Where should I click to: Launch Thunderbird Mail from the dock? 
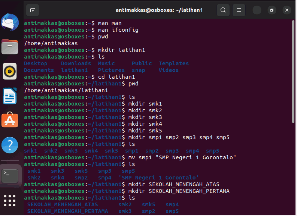[x=10, y=22]
